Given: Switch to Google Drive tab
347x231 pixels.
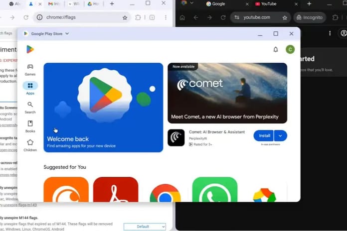Looking at the screenshot, I should click(x=93, y=4).
